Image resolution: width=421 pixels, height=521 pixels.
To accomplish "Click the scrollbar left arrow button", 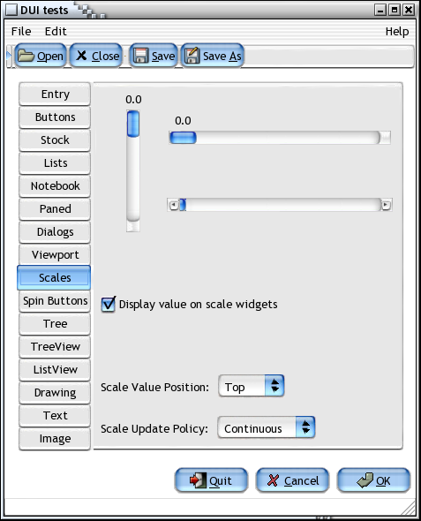I will [173, 205].
